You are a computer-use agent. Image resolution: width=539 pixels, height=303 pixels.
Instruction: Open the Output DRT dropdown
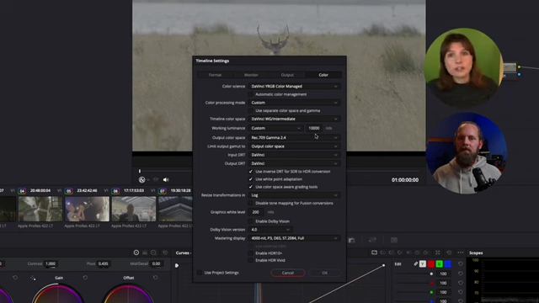coord(294,163)
